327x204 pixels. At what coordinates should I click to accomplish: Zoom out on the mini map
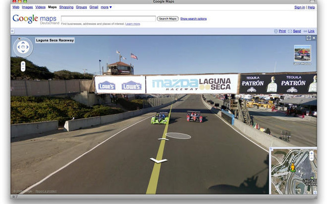pos(311,158)
